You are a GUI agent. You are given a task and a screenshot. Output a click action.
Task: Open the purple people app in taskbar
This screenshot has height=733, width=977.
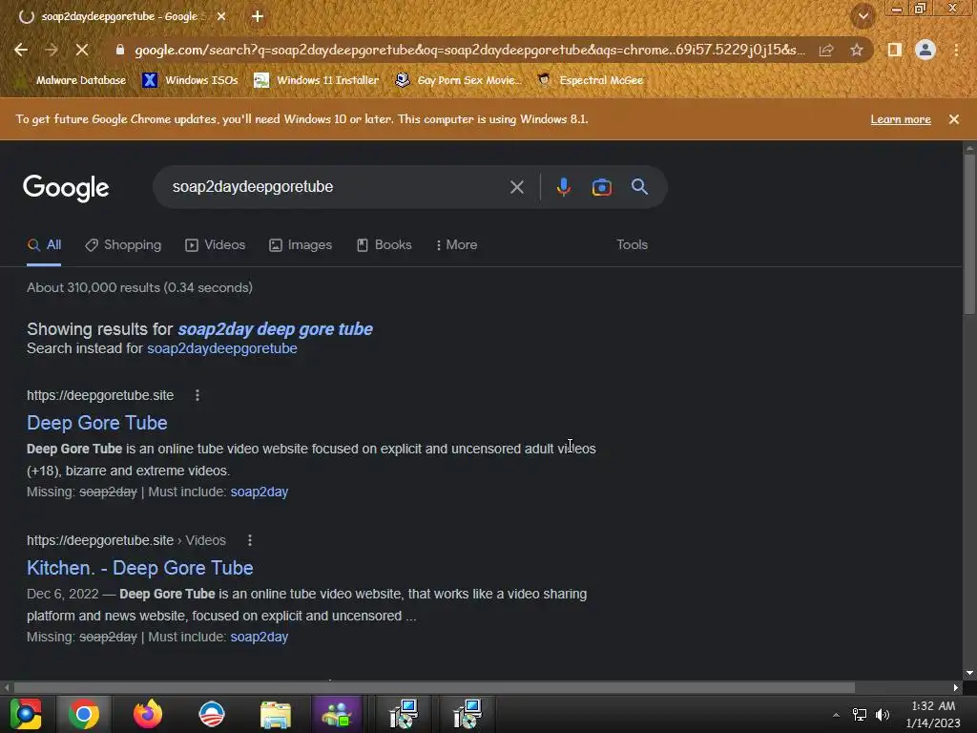(337, 714)
